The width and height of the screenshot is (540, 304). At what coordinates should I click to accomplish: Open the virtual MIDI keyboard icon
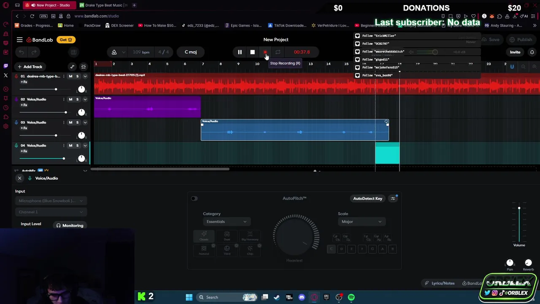coord(73,52)
